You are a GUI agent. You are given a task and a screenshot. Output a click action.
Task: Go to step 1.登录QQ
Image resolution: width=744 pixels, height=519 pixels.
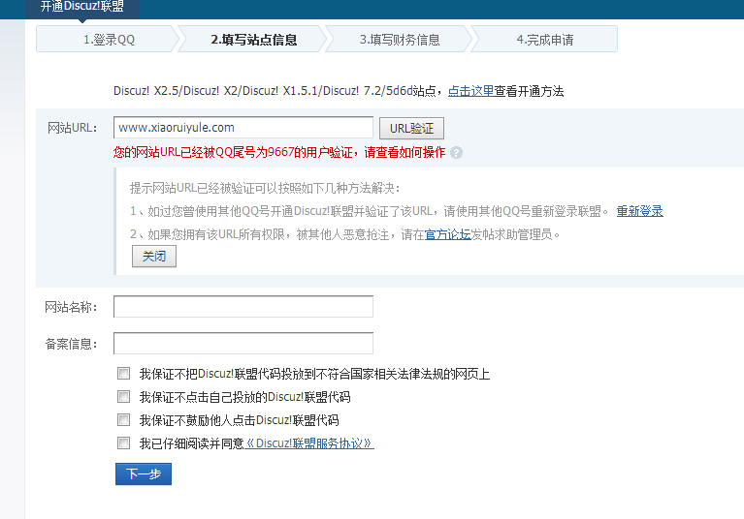[x=109, y=40]
